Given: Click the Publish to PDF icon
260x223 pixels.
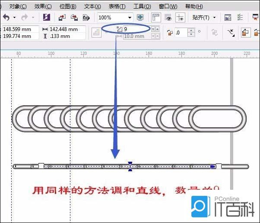Looking at the screenshot, I should click(86, 17).
